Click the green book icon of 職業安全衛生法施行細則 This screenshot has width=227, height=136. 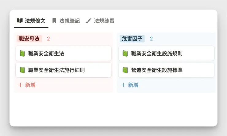coord(22,70)
